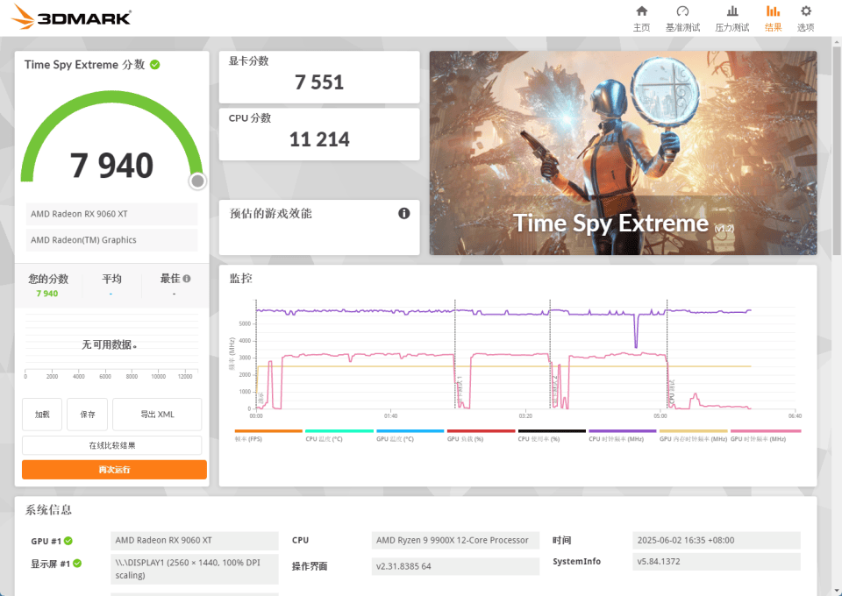The height and width of the screenshot is (596, 842).
Task: Click the AMD Ryzen 9 9900X 12-Core Processor value
Action: click(455, 540)
